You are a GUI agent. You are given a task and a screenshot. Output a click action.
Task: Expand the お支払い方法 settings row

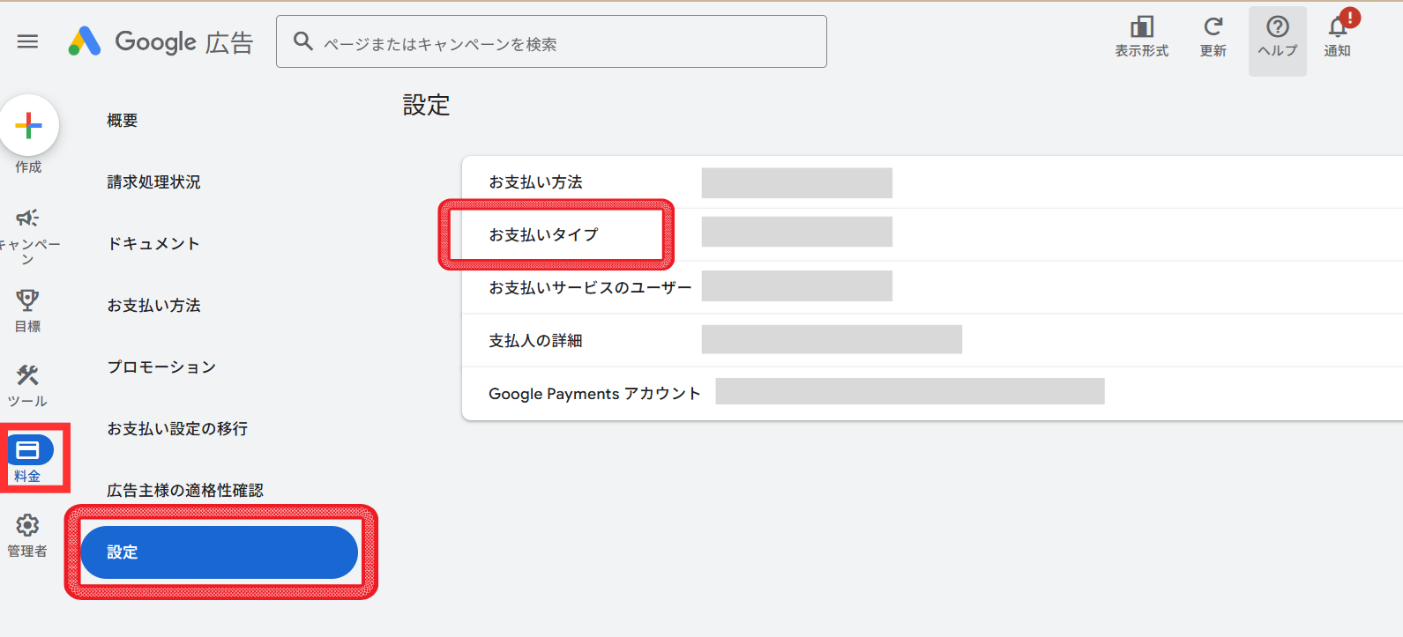pos(932,182)
